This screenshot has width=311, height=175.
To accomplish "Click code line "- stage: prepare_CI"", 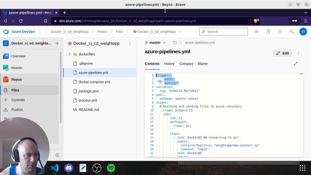I will pyautogui.click(x=176, y=110).
